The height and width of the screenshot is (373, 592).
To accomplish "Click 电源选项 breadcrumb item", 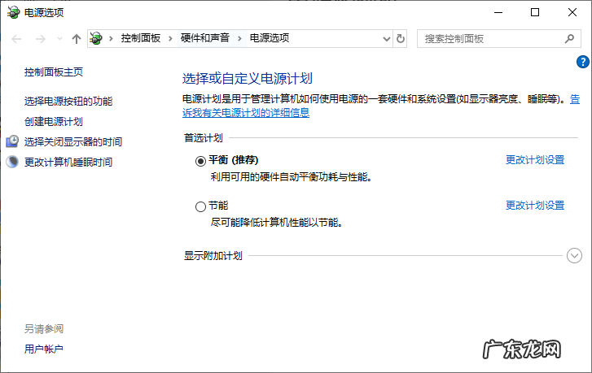I will 270,38.
